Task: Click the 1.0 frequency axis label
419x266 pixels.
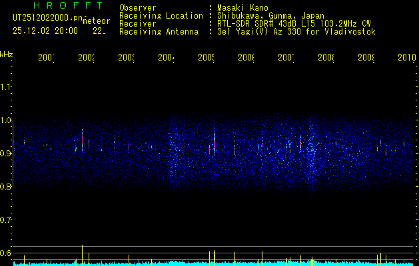Action: pos(6,120)
